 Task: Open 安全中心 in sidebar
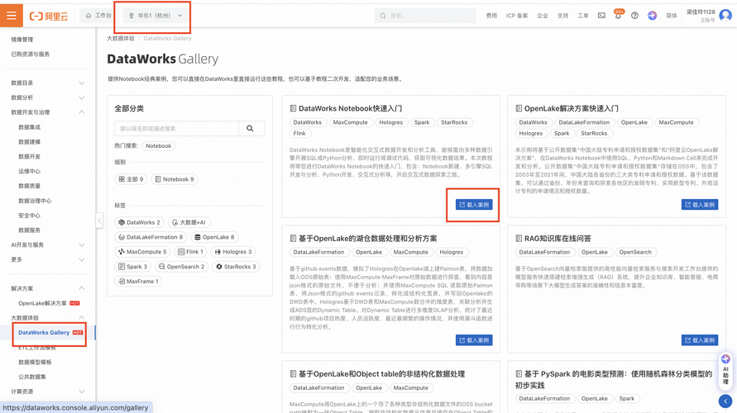29,216
